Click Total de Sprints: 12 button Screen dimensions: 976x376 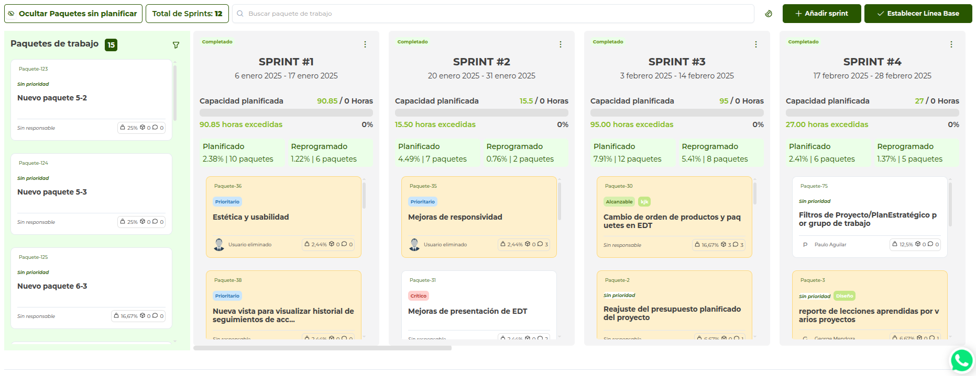[x=187, y=14]
